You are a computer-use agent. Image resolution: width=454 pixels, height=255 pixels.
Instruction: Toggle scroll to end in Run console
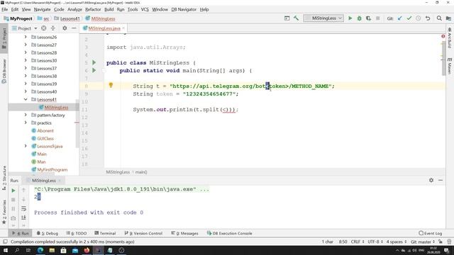click(x=23, y=217)
